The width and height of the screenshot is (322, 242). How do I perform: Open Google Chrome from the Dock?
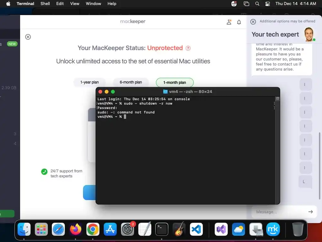tap(93, 229)
